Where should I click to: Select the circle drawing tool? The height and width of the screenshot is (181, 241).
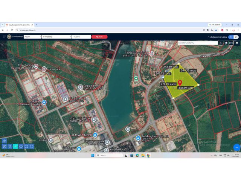[32, 146]
